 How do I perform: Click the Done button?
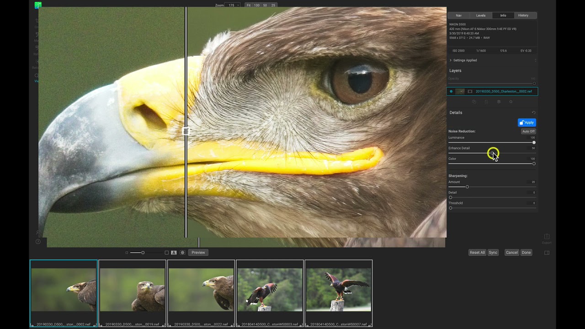click(526, 253)
